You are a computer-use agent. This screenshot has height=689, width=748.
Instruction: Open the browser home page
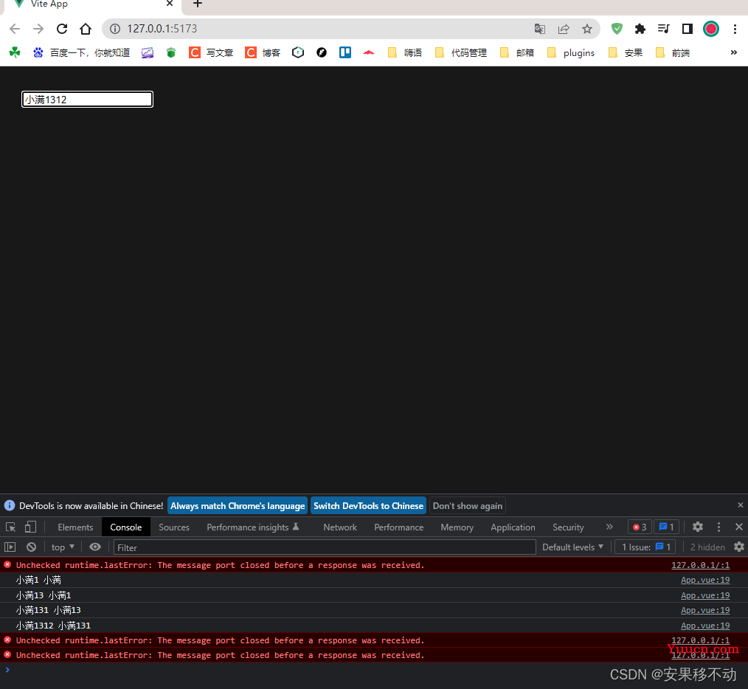point(86,29)
